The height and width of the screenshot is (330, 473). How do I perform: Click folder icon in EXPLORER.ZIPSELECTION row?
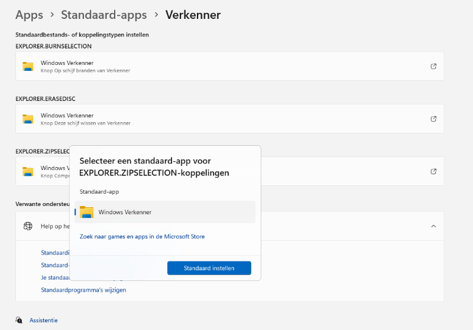pos(28,171)
